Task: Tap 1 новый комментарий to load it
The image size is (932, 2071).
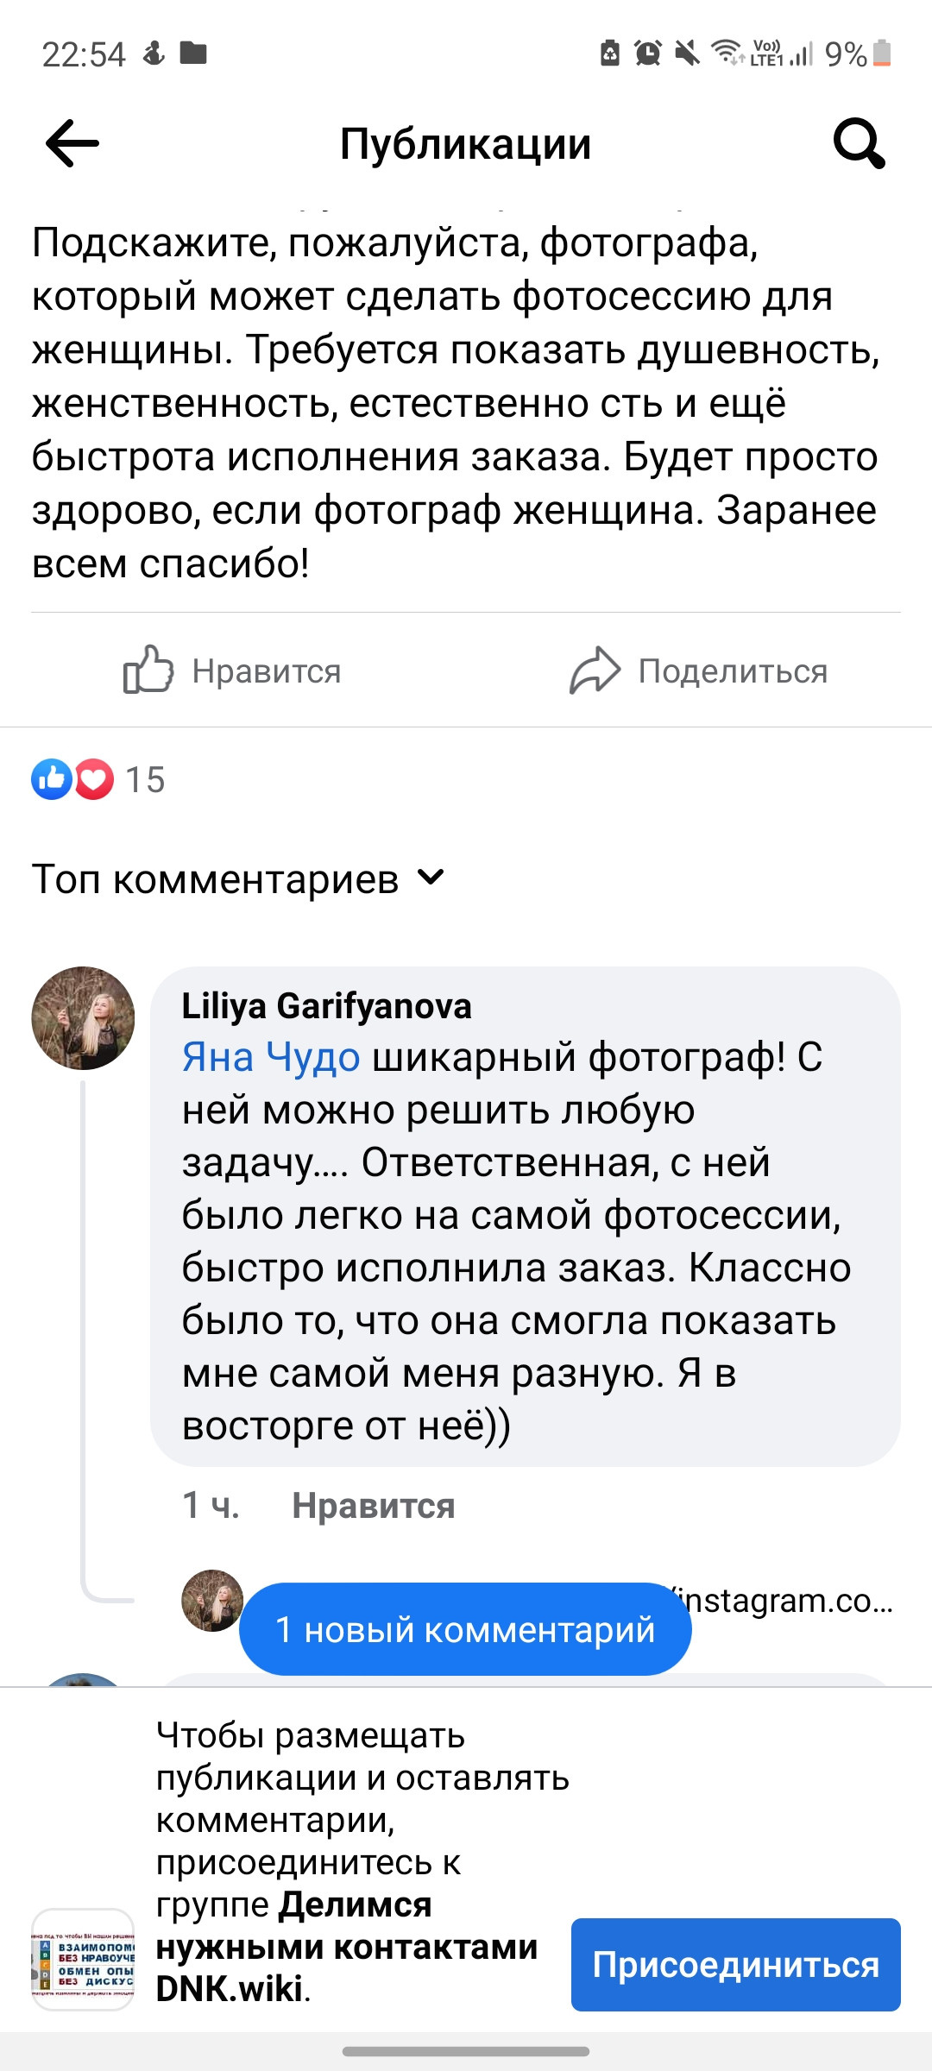Action: (x=466, y=1631)
